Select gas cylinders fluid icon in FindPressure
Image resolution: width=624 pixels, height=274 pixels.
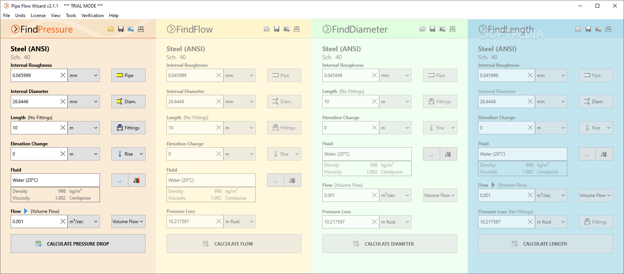pos(137,180)
